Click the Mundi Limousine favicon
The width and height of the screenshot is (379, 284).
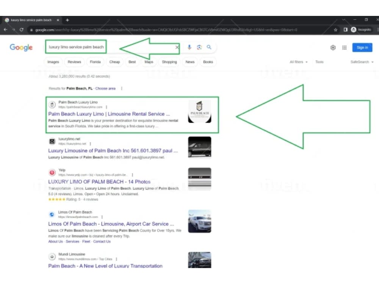pos(52,256)
